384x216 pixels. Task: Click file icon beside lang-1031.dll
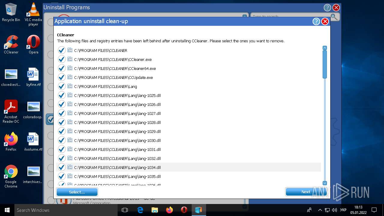point(70,149)
